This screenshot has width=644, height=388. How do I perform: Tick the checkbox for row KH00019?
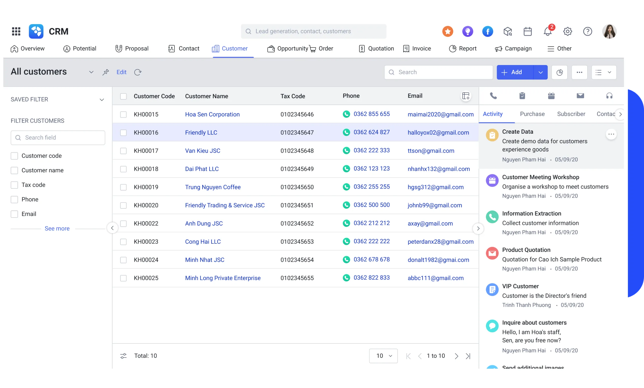tap(123, 187)
